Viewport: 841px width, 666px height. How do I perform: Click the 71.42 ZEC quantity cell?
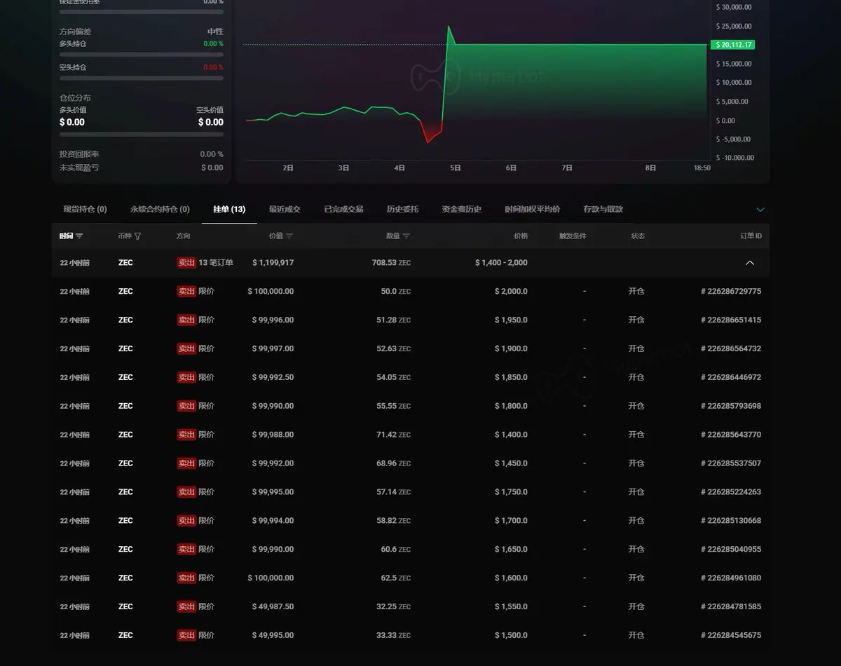(393, 435)
